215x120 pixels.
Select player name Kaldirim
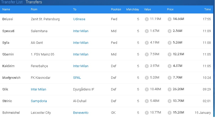click(8, 66)
